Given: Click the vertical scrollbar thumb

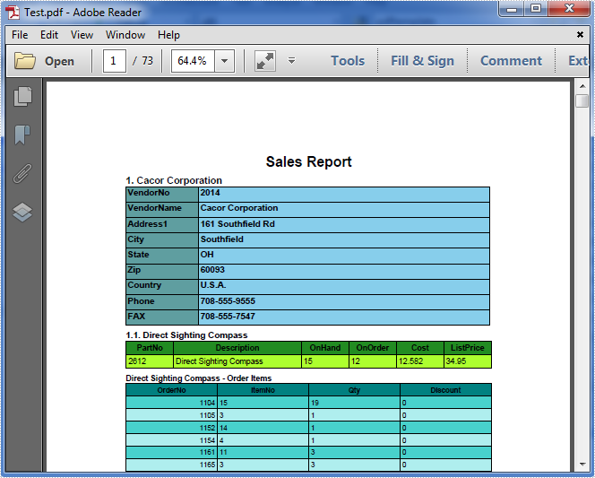Looking at the screenshot, I should point(582,101).
